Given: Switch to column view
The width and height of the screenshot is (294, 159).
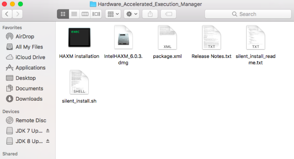Looking at the screenshot, I should 85,14.
